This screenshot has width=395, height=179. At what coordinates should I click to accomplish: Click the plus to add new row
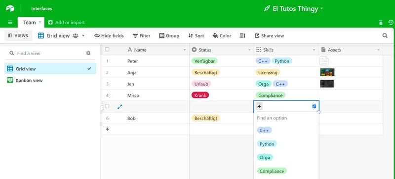point(108,129)
